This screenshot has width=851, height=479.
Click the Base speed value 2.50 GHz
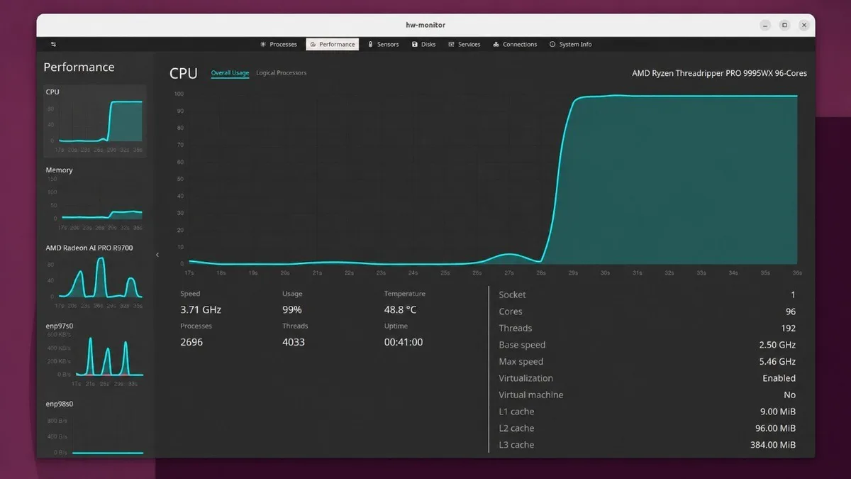pyautogui.click(x=777, y=345)
